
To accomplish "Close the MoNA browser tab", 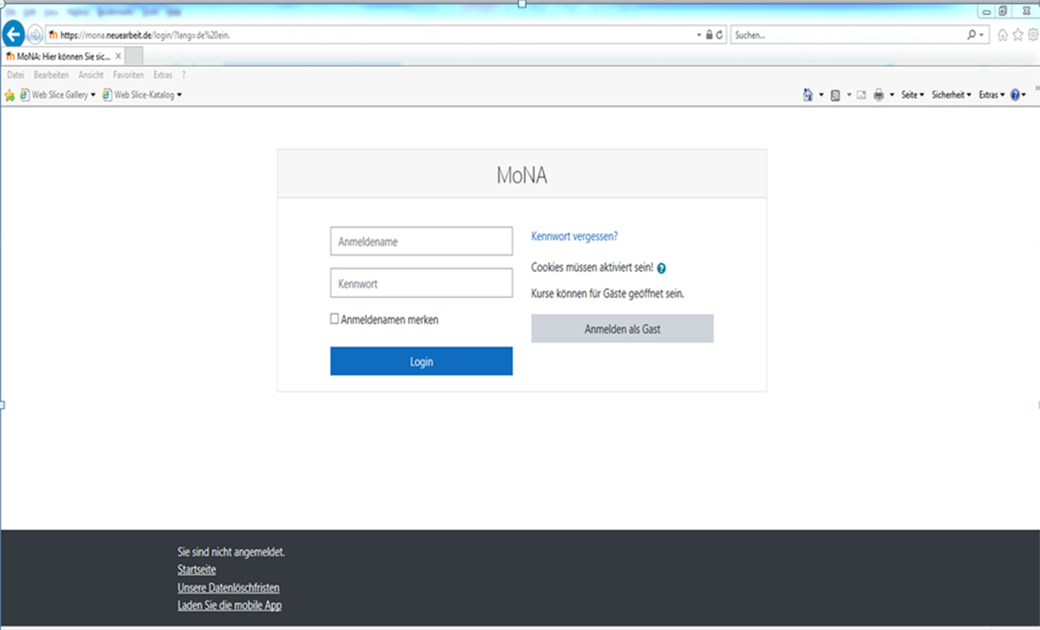I will (118, 56).
